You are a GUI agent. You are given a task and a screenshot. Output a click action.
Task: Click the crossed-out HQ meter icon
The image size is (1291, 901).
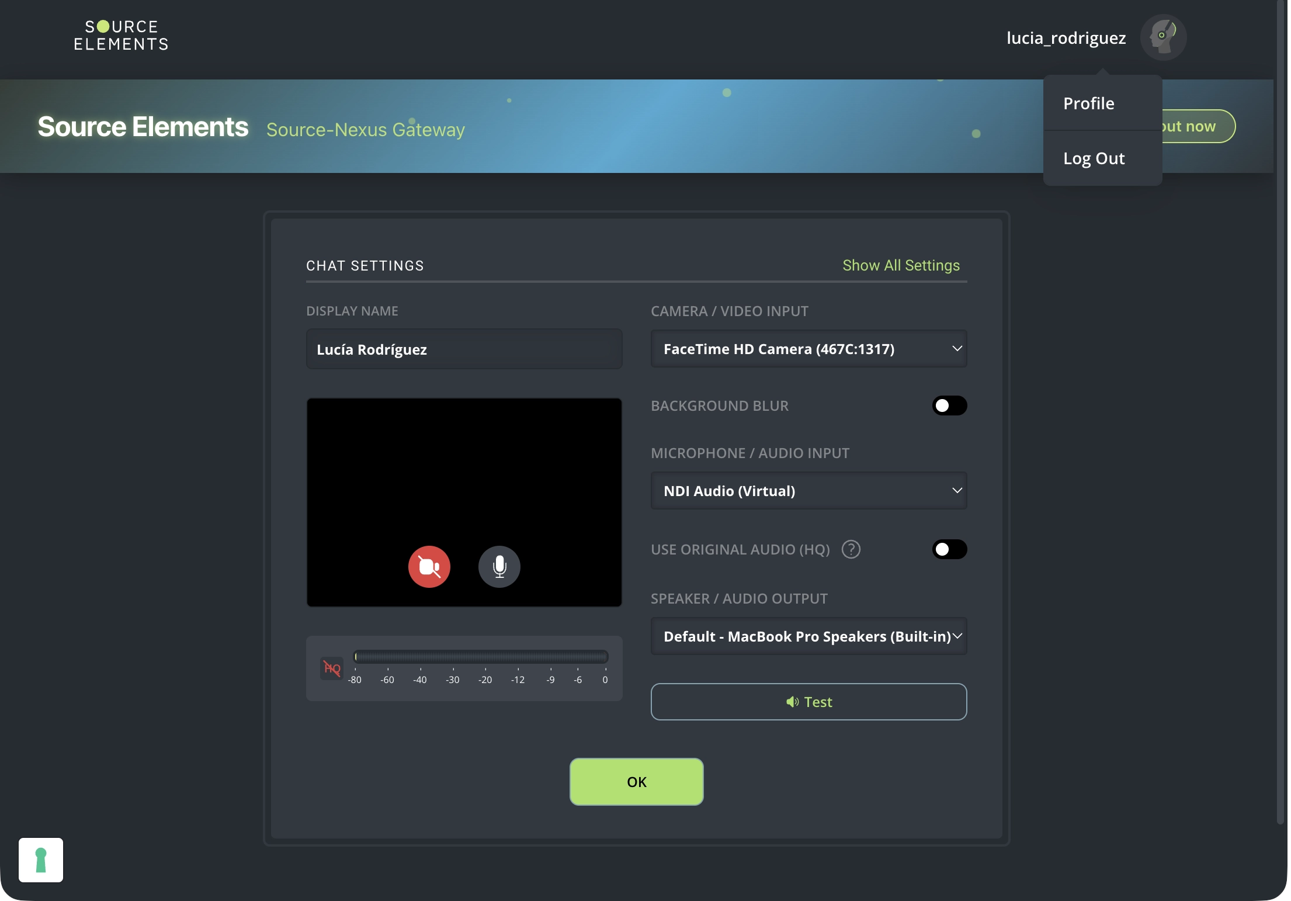[x=332, y=668]
